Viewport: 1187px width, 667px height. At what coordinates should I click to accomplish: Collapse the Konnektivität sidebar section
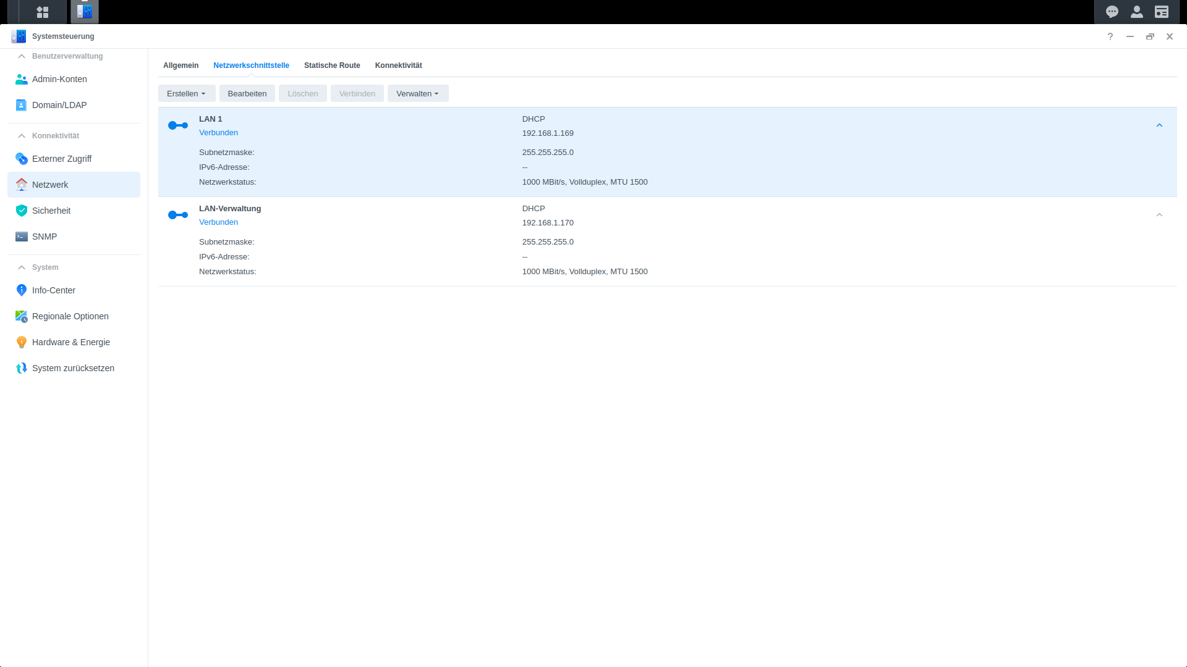[22, 136]
